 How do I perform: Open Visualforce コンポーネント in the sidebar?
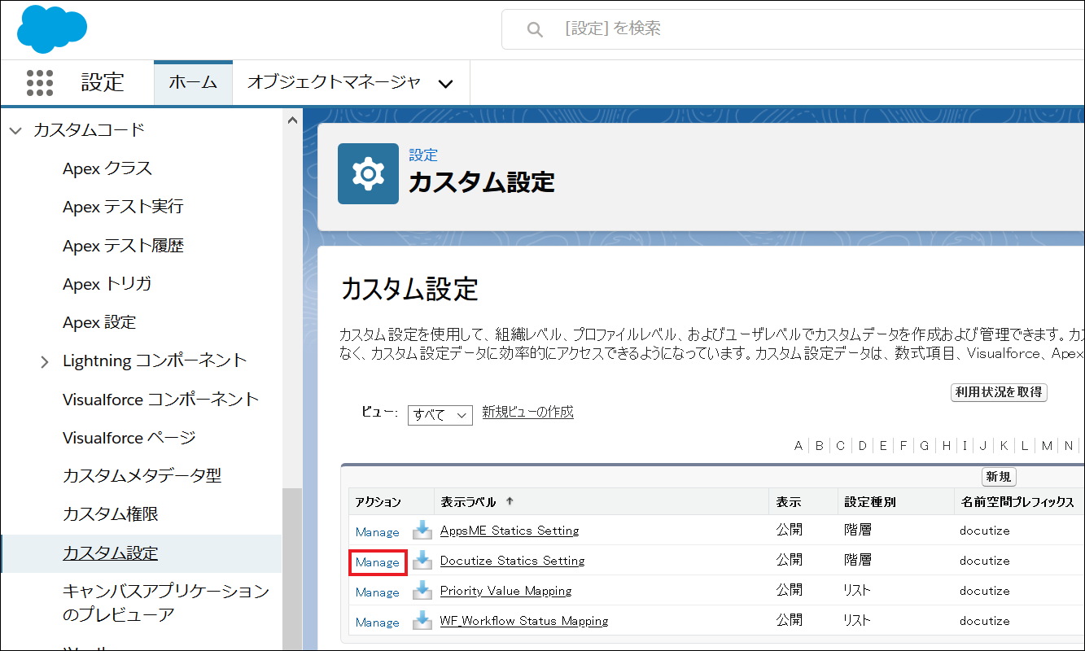pyautogui.click(x=160, y=399)
